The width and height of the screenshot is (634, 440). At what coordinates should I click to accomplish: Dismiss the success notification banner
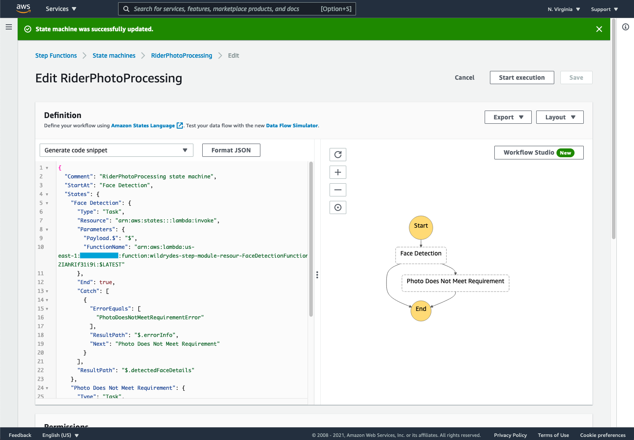599,29
